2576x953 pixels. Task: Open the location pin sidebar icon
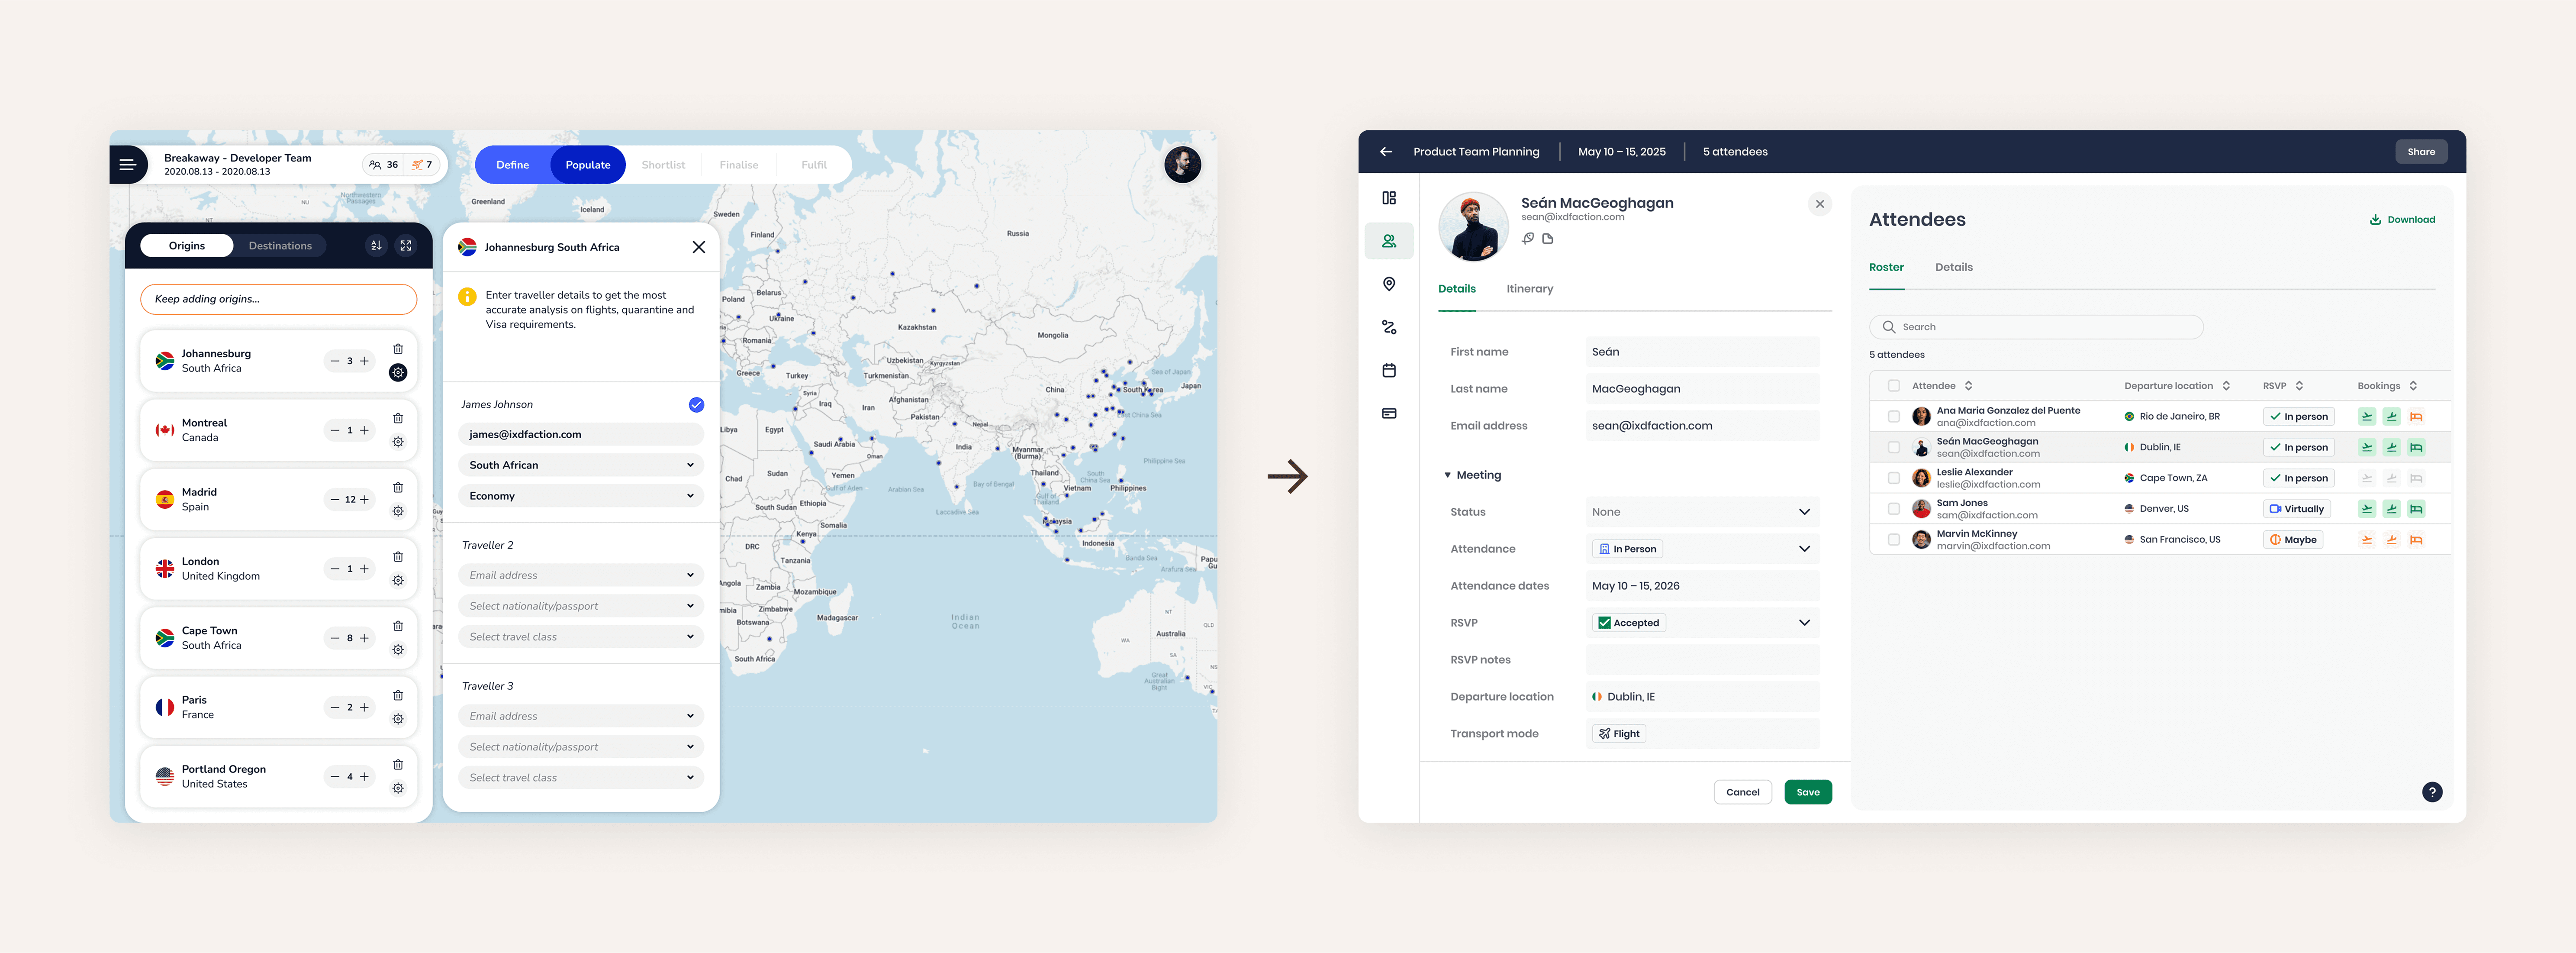(x=1389, y=284)
